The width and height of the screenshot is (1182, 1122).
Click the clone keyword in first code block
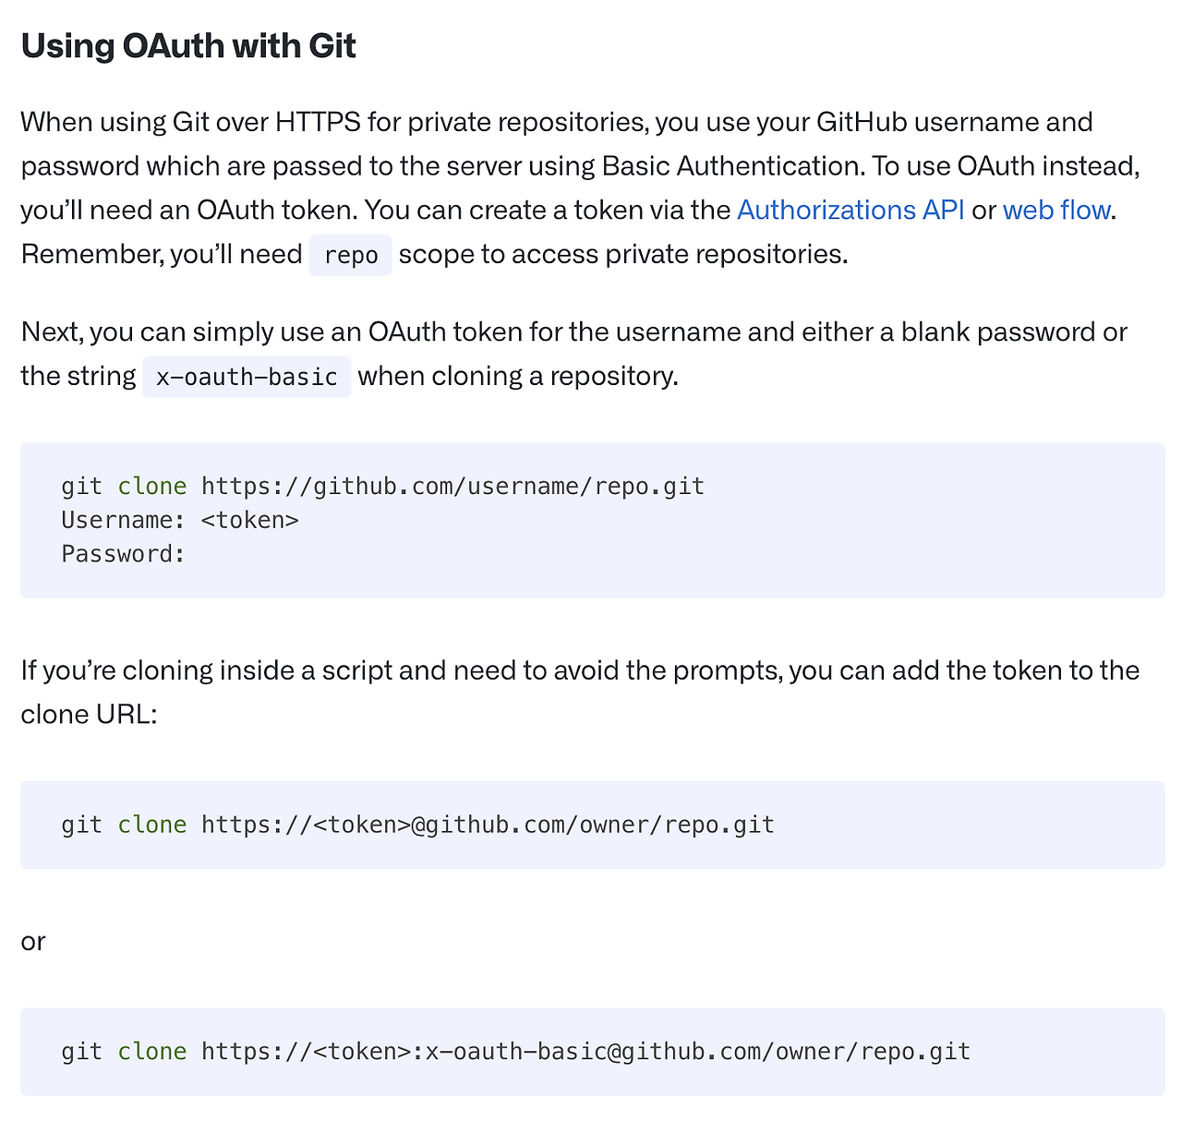pyautogui.click(x=151, y=486)
